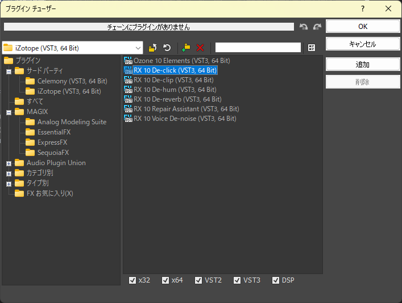Click the EssentialFX folder icon
This screenshot has height=303, width=402.
(x=30, y=132)
